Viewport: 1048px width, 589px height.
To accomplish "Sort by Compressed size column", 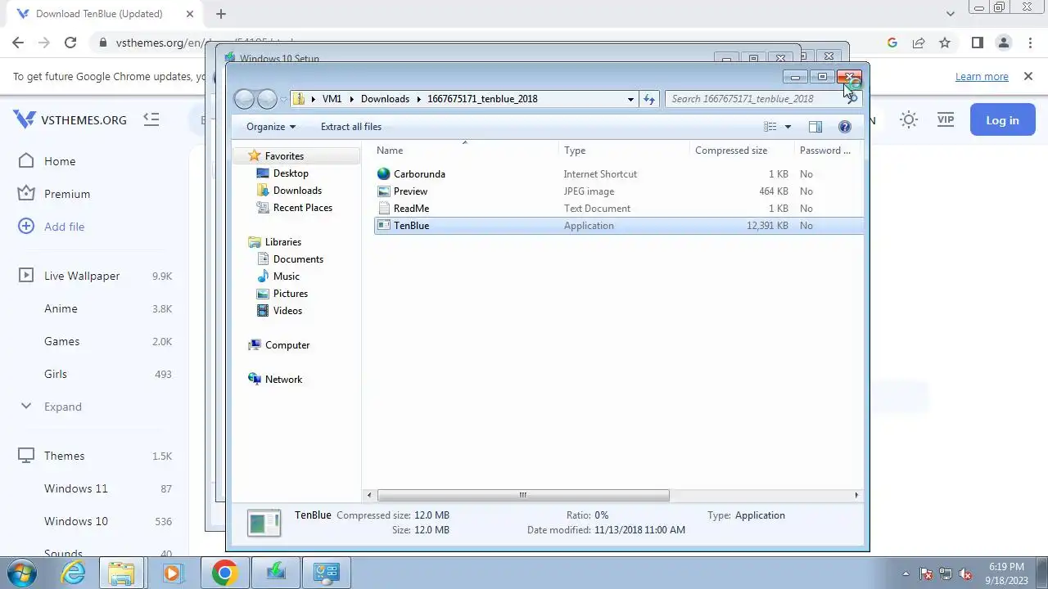I will [x=742, y=151].
